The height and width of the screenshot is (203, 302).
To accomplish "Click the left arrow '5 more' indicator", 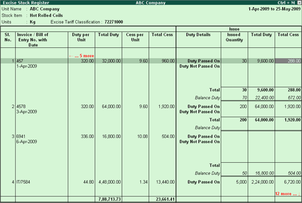I will point(82,56).
